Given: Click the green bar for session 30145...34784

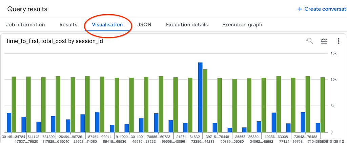Looking at the screenshot, I should (14, 104).
